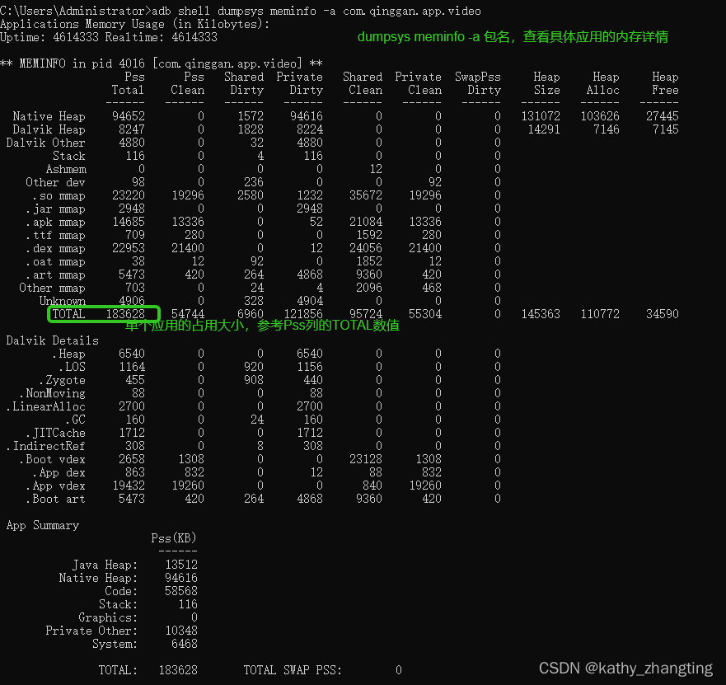Click the Pss Total column header

coord(128,83)
